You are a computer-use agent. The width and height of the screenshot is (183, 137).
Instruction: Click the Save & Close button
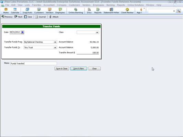[62, 68]
